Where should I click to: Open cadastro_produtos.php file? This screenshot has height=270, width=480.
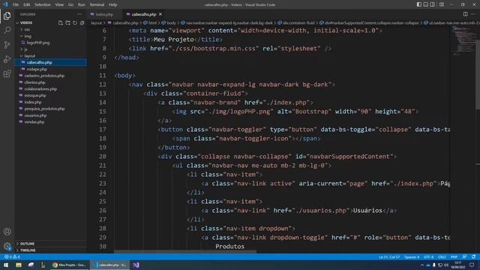pyautogui.click(x=44, y=76)
